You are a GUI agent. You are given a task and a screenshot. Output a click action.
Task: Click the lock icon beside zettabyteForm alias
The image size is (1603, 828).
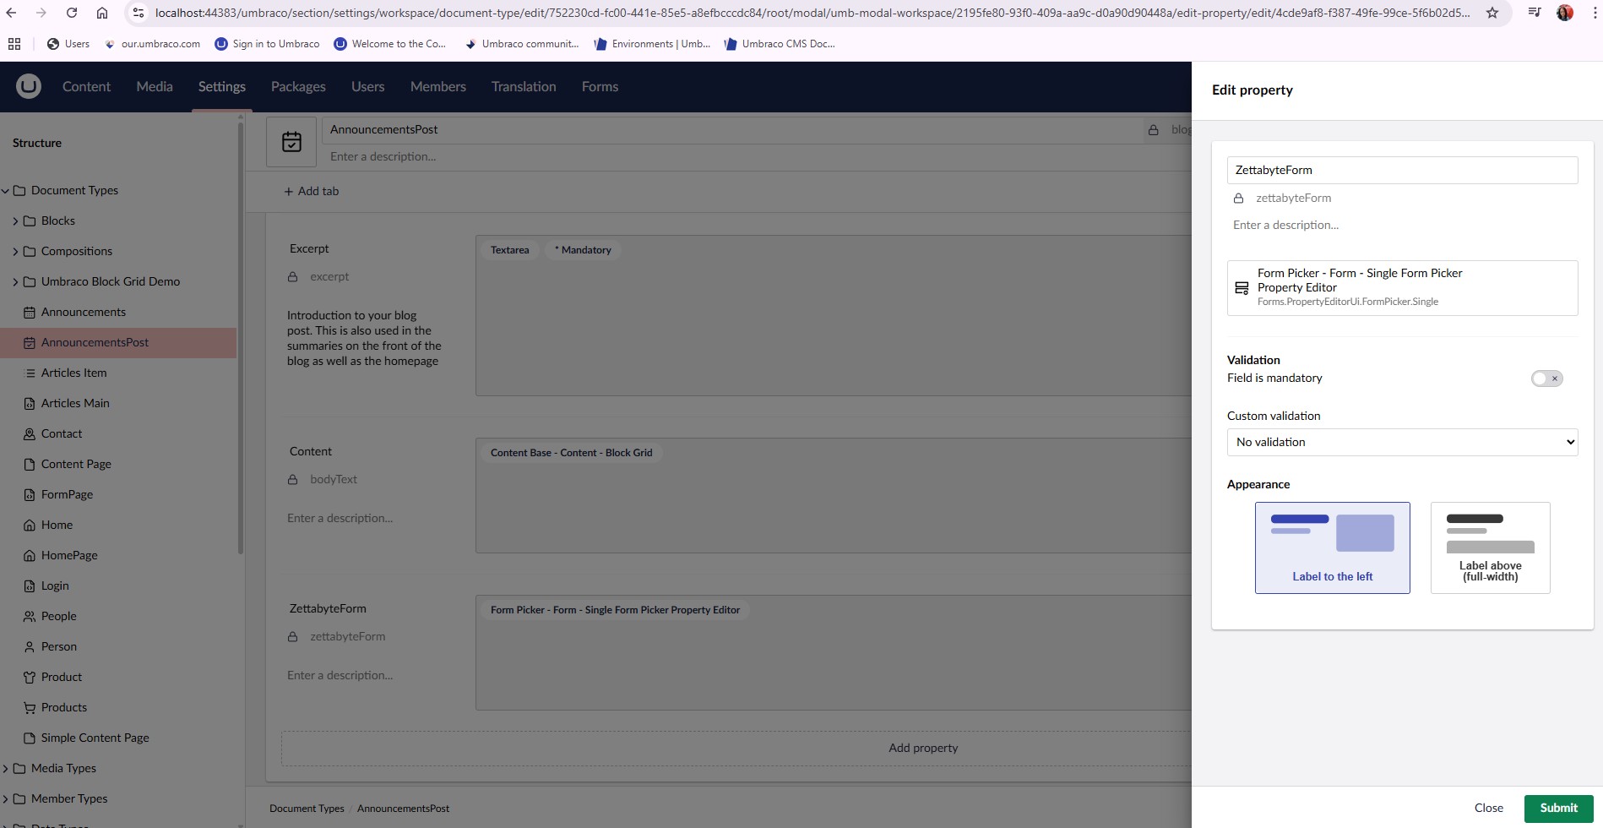(x=1238, y=199)
